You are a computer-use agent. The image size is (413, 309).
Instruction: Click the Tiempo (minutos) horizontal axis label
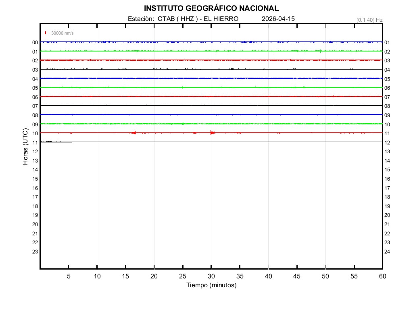click(211, 285)
